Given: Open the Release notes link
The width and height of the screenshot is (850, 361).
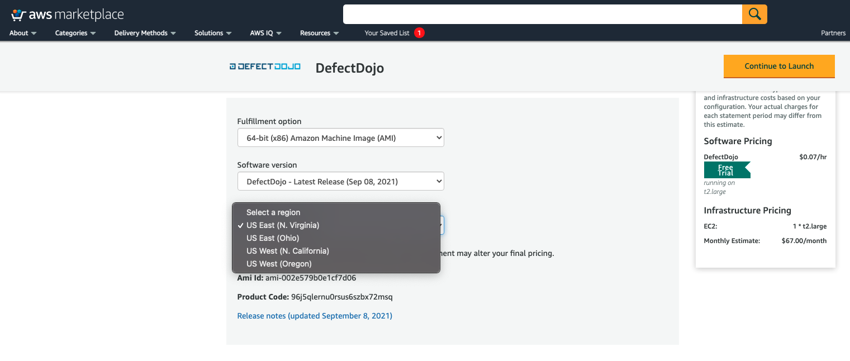Looking at the screenshot, I should [314, 315].
